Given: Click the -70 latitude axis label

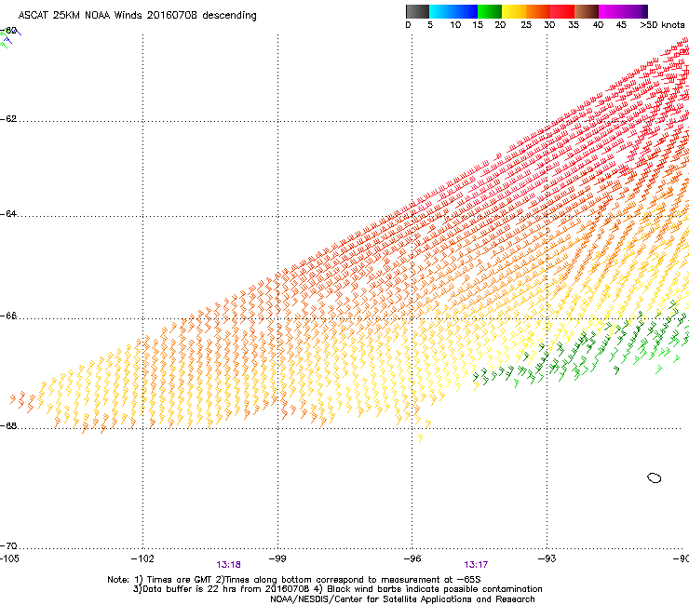Looking at the screenshot, I should pyautogui.click(x=8, y=546).
